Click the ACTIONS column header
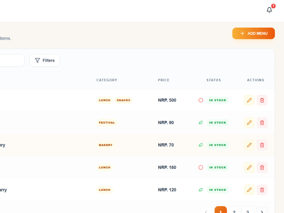This screenshot has height=213, width=284. click(x=256, y=80)
